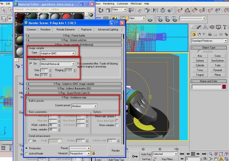Open the Current preset Medium dropdown

pyautogui.click(x=84, y=106)
